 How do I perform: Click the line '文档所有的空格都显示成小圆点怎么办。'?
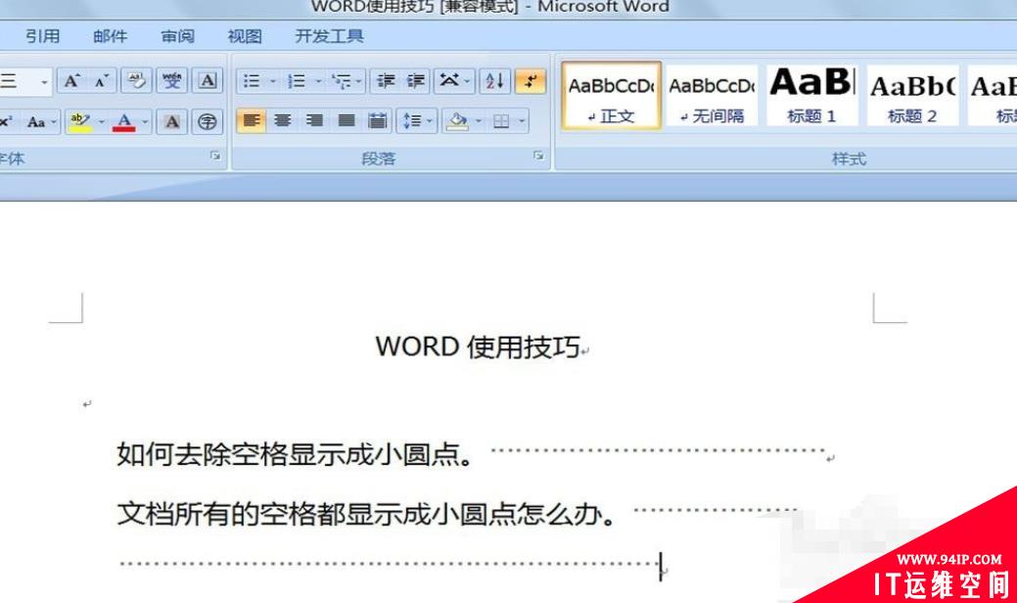pos(366,514)
